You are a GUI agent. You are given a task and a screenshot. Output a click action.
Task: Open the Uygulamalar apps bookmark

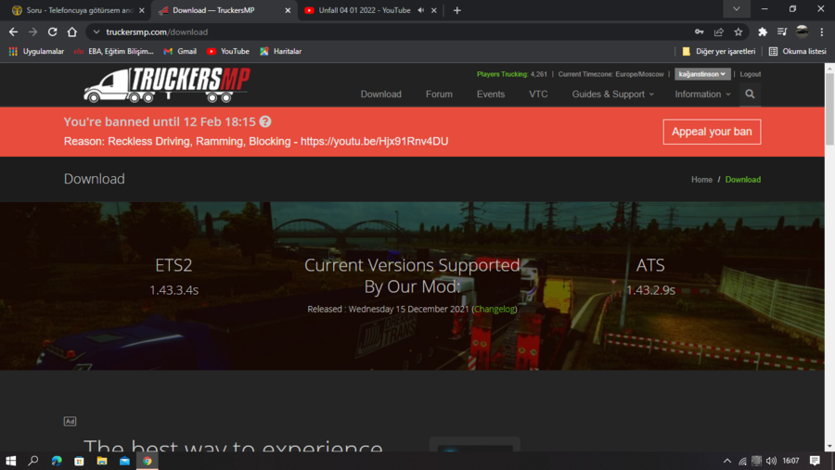pyautogui.click(x=36, y=51)
